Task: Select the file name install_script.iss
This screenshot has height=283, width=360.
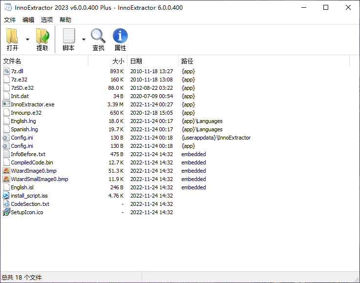Action: click(29, 196)
